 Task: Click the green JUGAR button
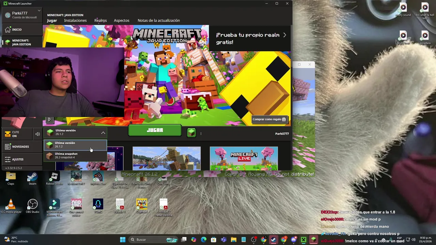(x=155, y=130)
